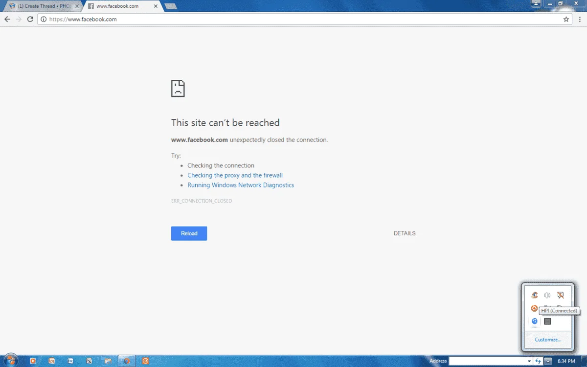Open the orange circular app on the taskbar

[145, 361]
